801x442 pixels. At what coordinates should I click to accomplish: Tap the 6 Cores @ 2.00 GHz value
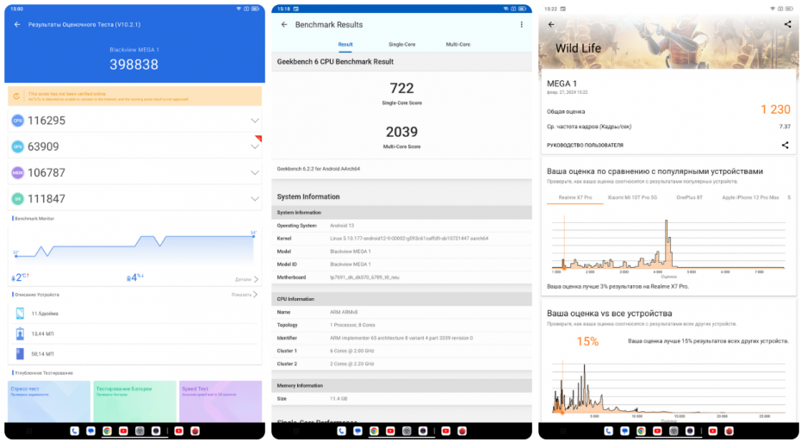point(352,351)
